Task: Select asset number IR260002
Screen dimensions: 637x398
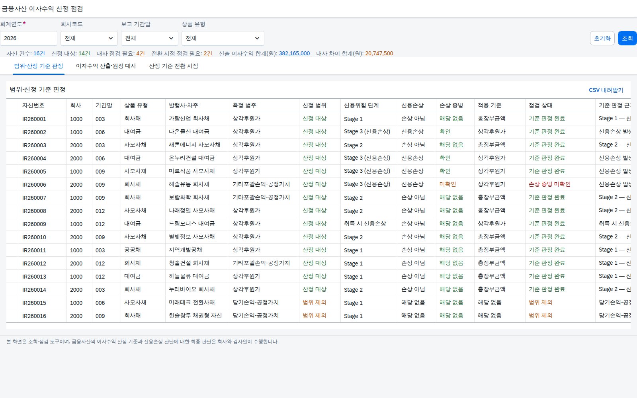Action: 34,132
